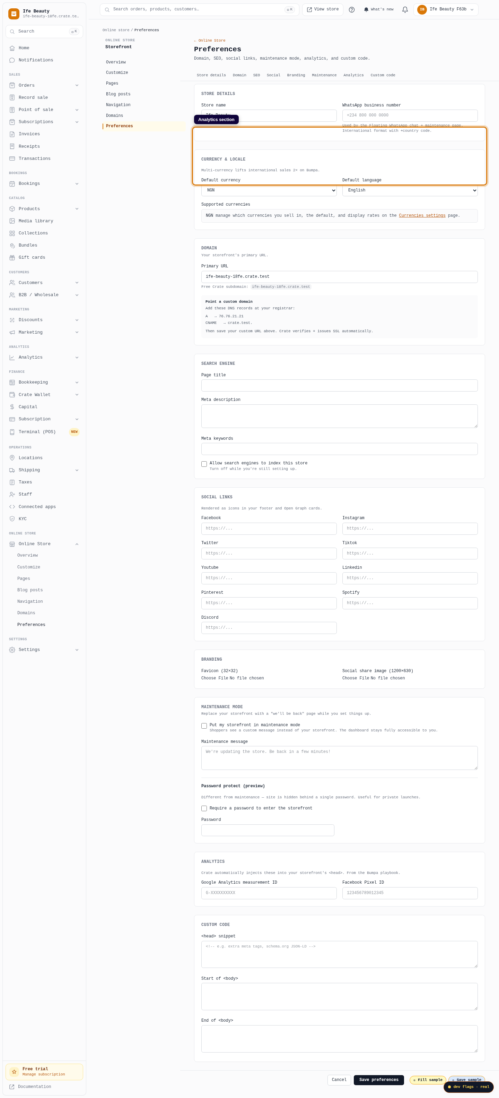This screenshot has height=1098, width=499.
Task: Click the WhatsApp business number field
Action: click(410, 115)
